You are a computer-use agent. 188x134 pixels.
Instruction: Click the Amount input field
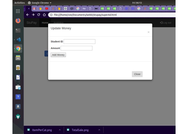click(76, 48)
